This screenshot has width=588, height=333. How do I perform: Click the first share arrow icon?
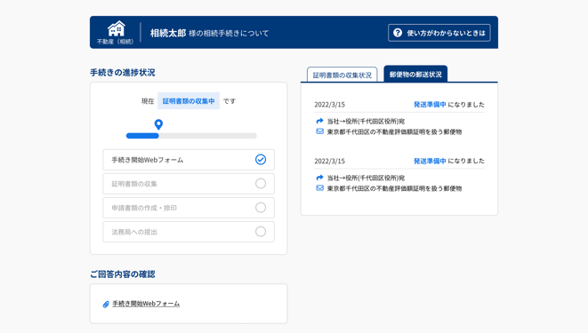pos(319,121)
